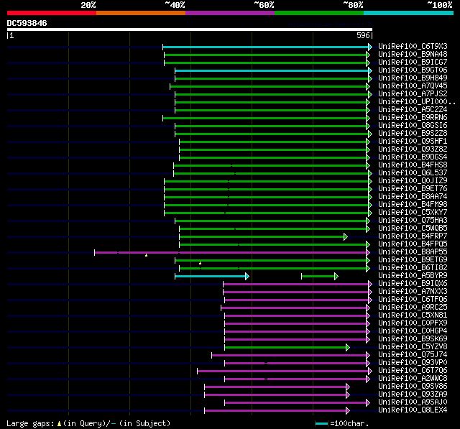This screenshot has height=429, width=460.
Task: Click UniRef100_A5BYR9 label
Action: click(413, 276)
